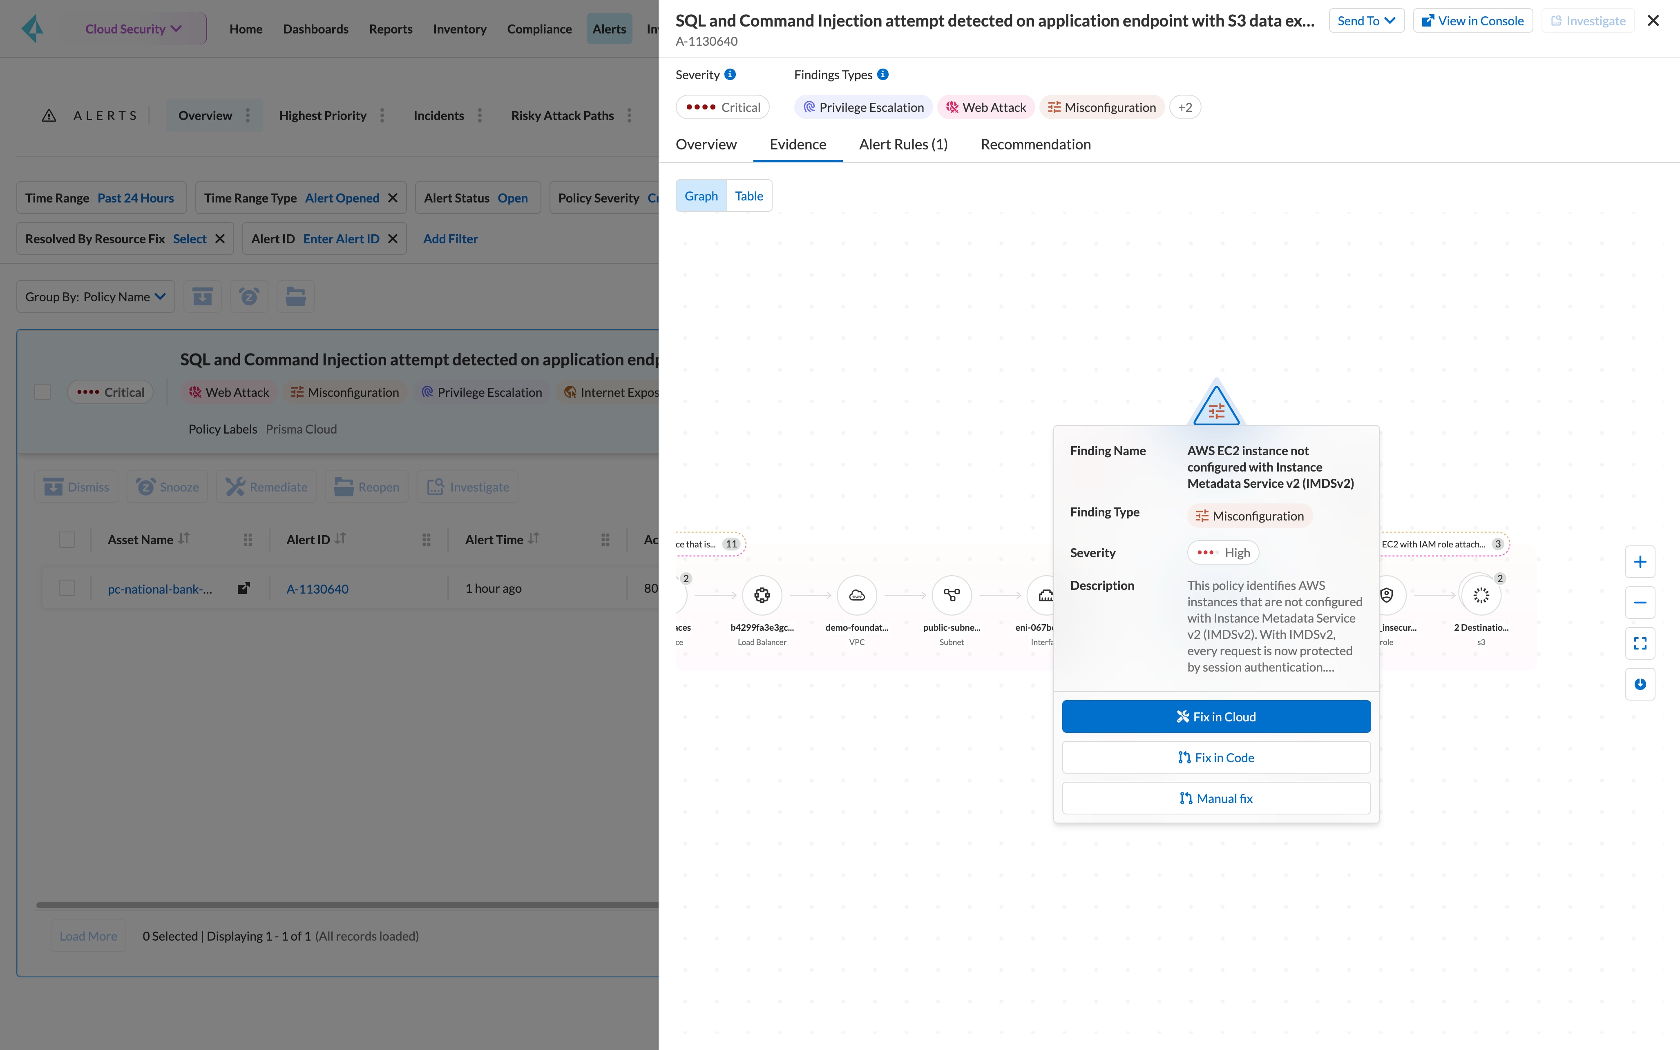Viewport: 1680px width, 1050px height.
Task: Click the Enter Alert ID input field
Action: pos(341,238)
